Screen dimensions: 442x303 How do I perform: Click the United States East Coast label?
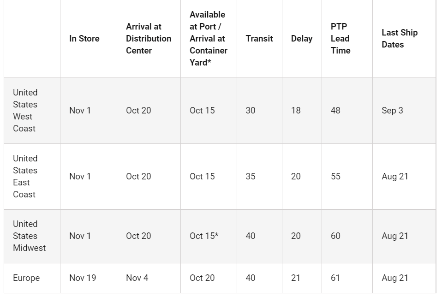[x=25, y=177]
